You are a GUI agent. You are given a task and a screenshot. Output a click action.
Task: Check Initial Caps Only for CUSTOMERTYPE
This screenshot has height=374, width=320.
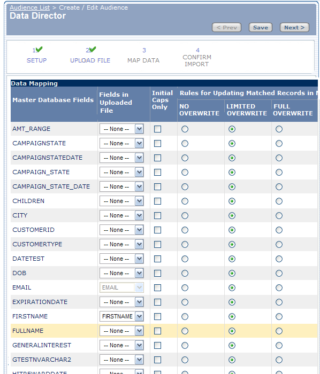point(157,245)
